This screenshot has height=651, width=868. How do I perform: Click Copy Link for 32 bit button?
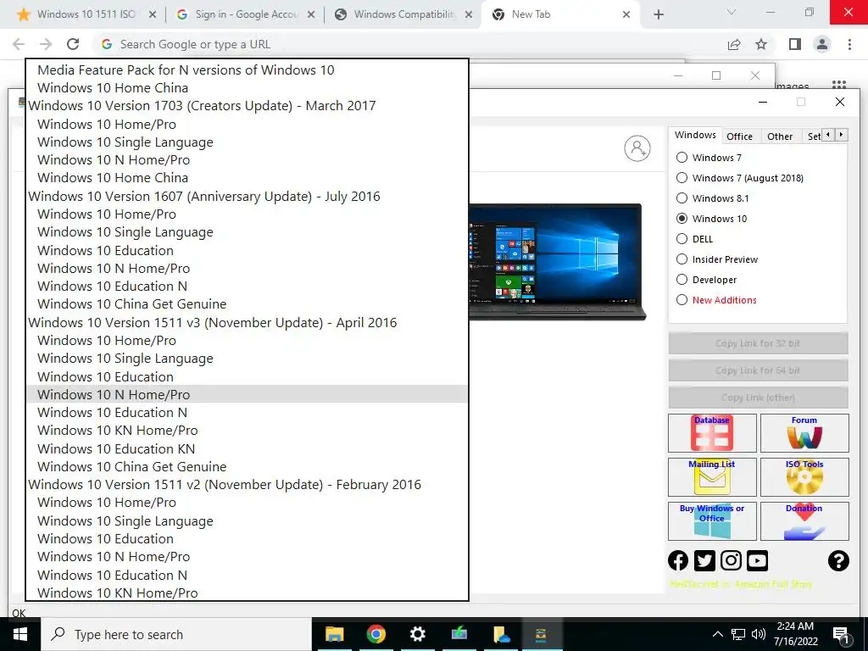click(x=758, y=343)
